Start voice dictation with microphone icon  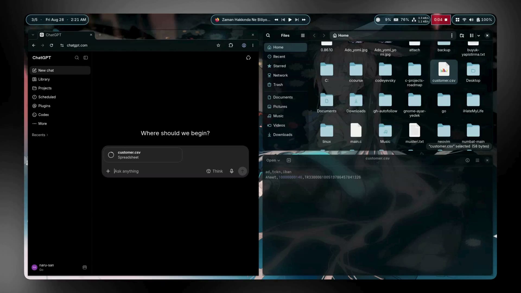pyautogui.click(x=231, y=171)
